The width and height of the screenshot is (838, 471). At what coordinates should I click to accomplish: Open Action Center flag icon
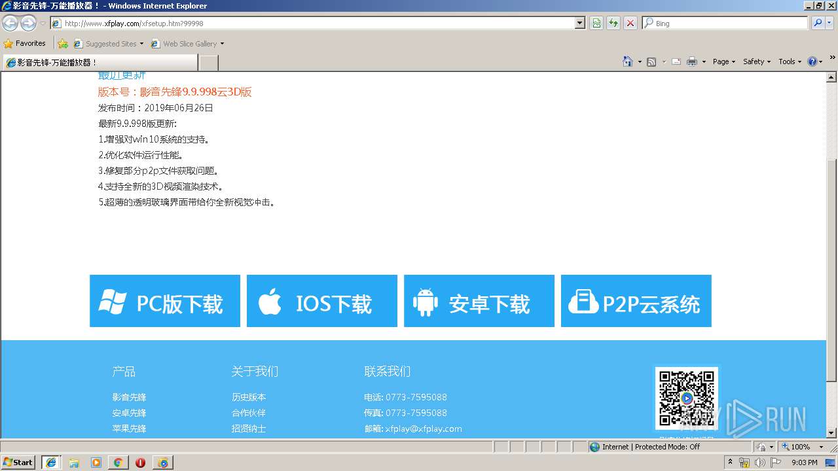click(x=776, y=462)
